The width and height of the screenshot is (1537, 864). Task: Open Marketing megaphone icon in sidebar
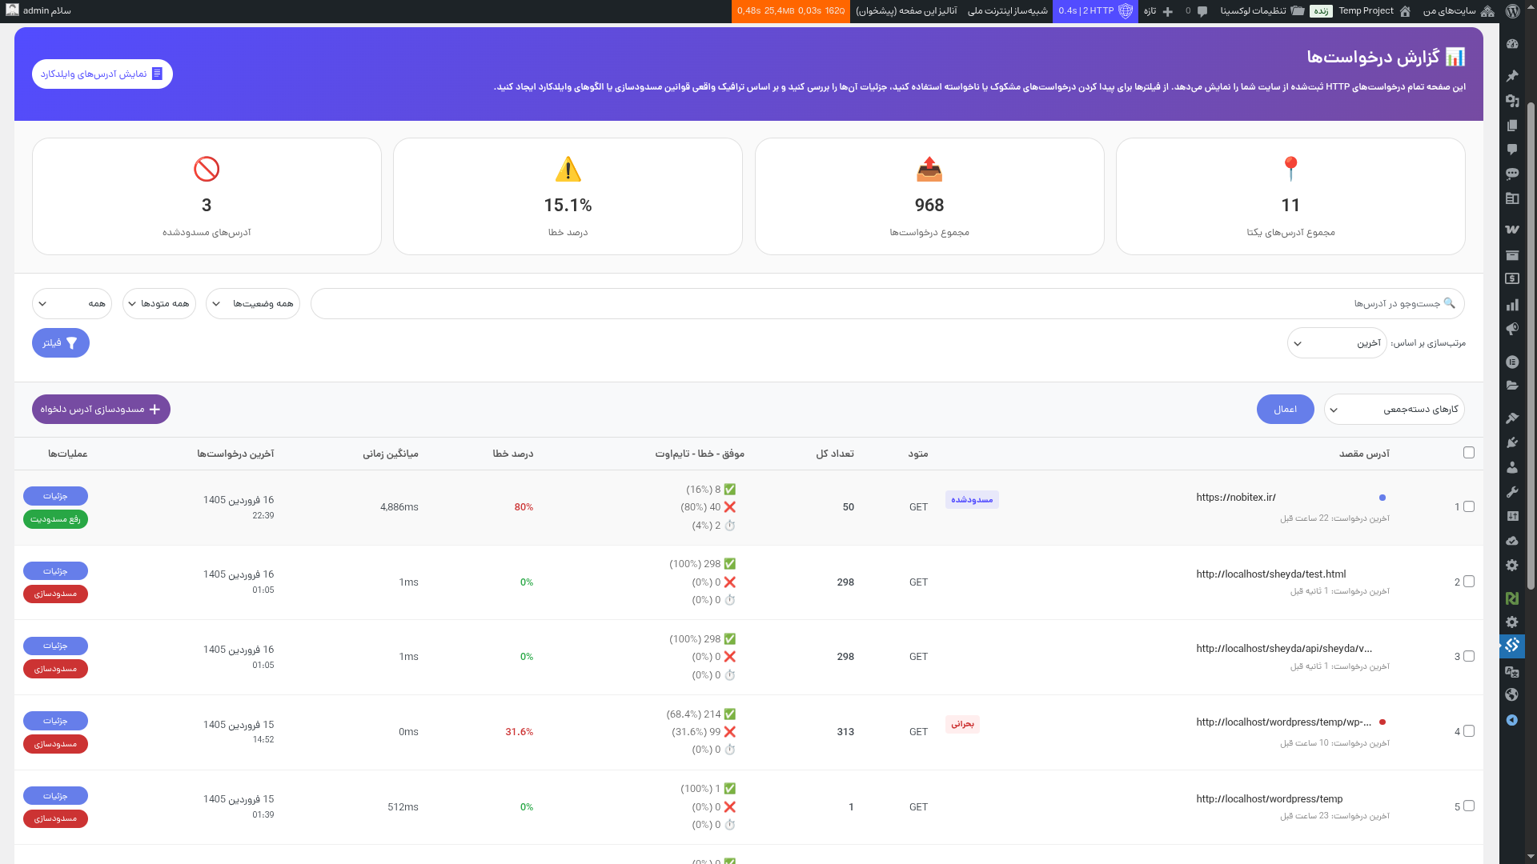point(1512,329)
